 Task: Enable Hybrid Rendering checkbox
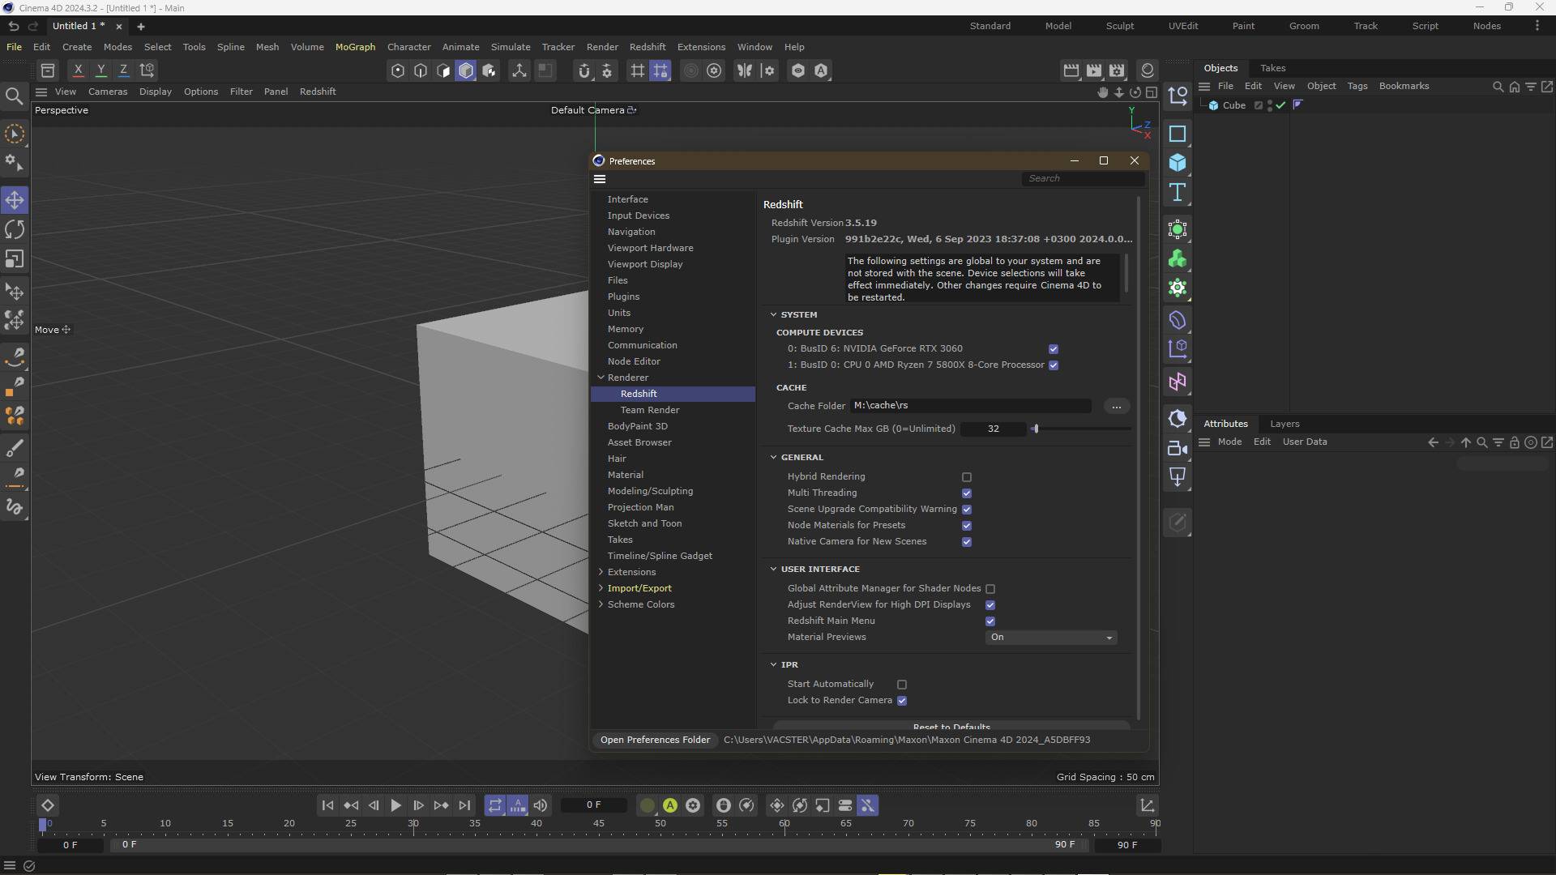coord(967,477)
